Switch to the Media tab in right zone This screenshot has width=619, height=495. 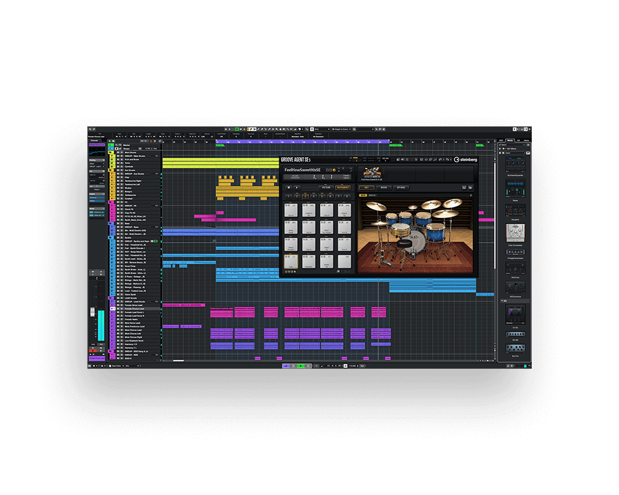[x=510, y=140]
